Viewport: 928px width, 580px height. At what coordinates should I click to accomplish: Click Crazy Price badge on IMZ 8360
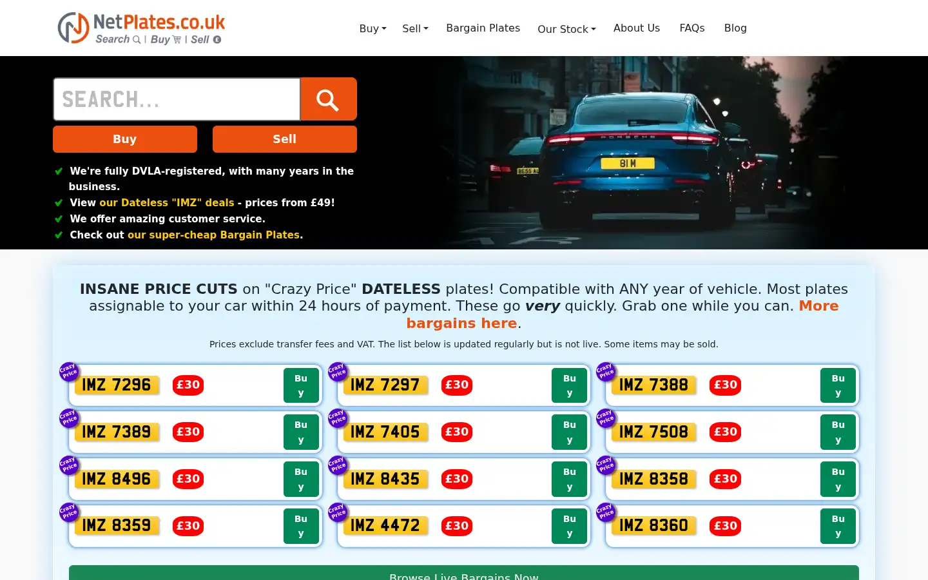606,512
